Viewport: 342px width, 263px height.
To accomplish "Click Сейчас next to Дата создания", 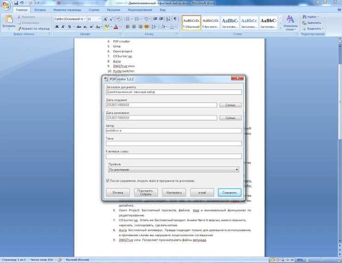I will (230, 105).
